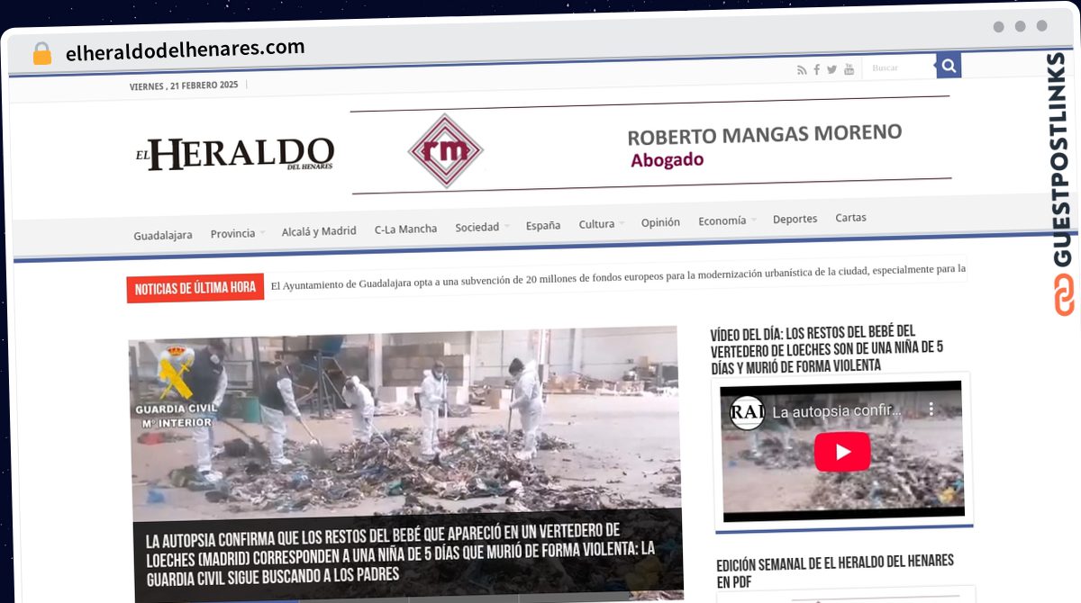Click the video title 'La autopsia confir...'
The width and height of the screenshot is (1081, 603).
point(837,410)
